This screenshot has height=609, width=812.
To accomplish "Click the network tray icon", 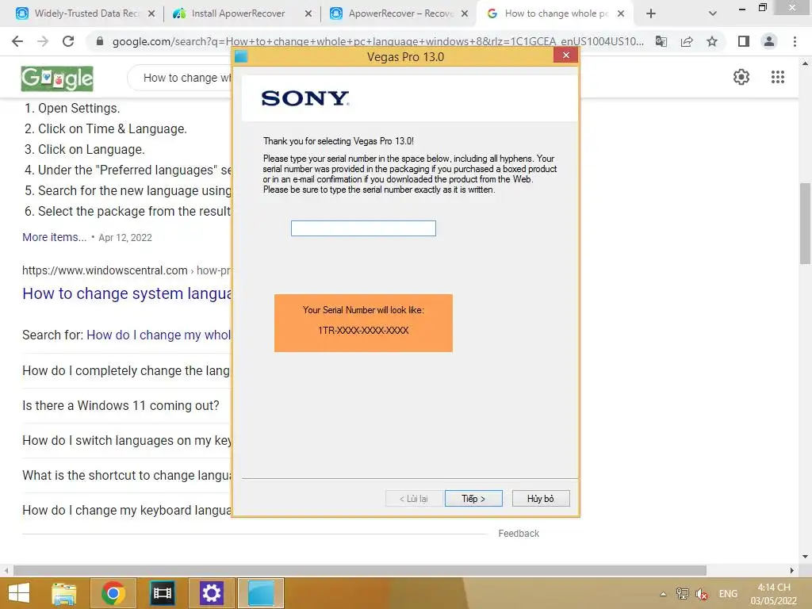I will click(x=683, y=594).
